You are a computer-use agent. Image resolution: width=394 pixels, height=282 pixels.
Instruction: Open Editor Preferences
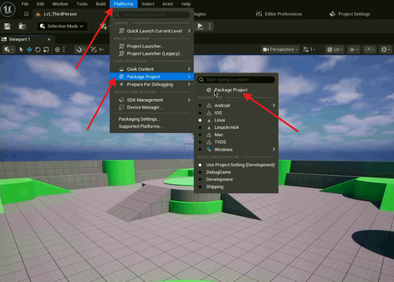(x=279, y=14)
